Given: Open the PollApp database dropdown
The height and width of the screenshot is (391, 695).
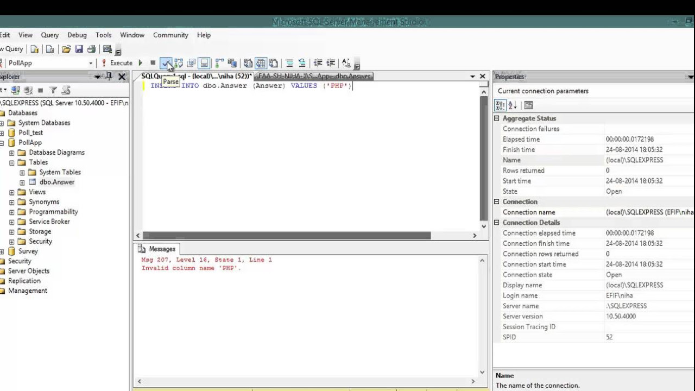Looking at the screenshot, I should click(91, 63).
